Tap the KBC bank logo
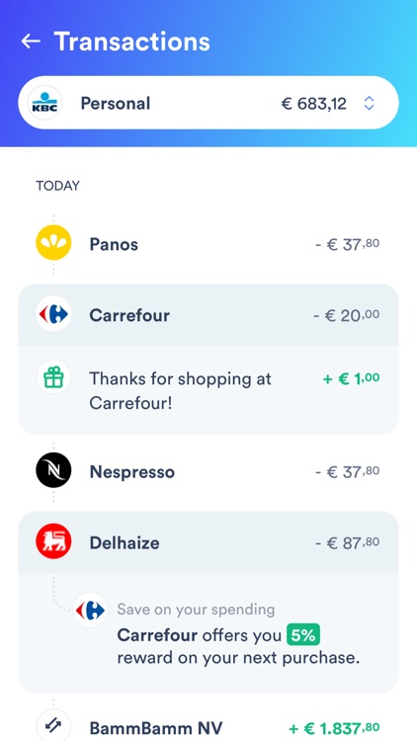417x741 pixels. (44, 103)
